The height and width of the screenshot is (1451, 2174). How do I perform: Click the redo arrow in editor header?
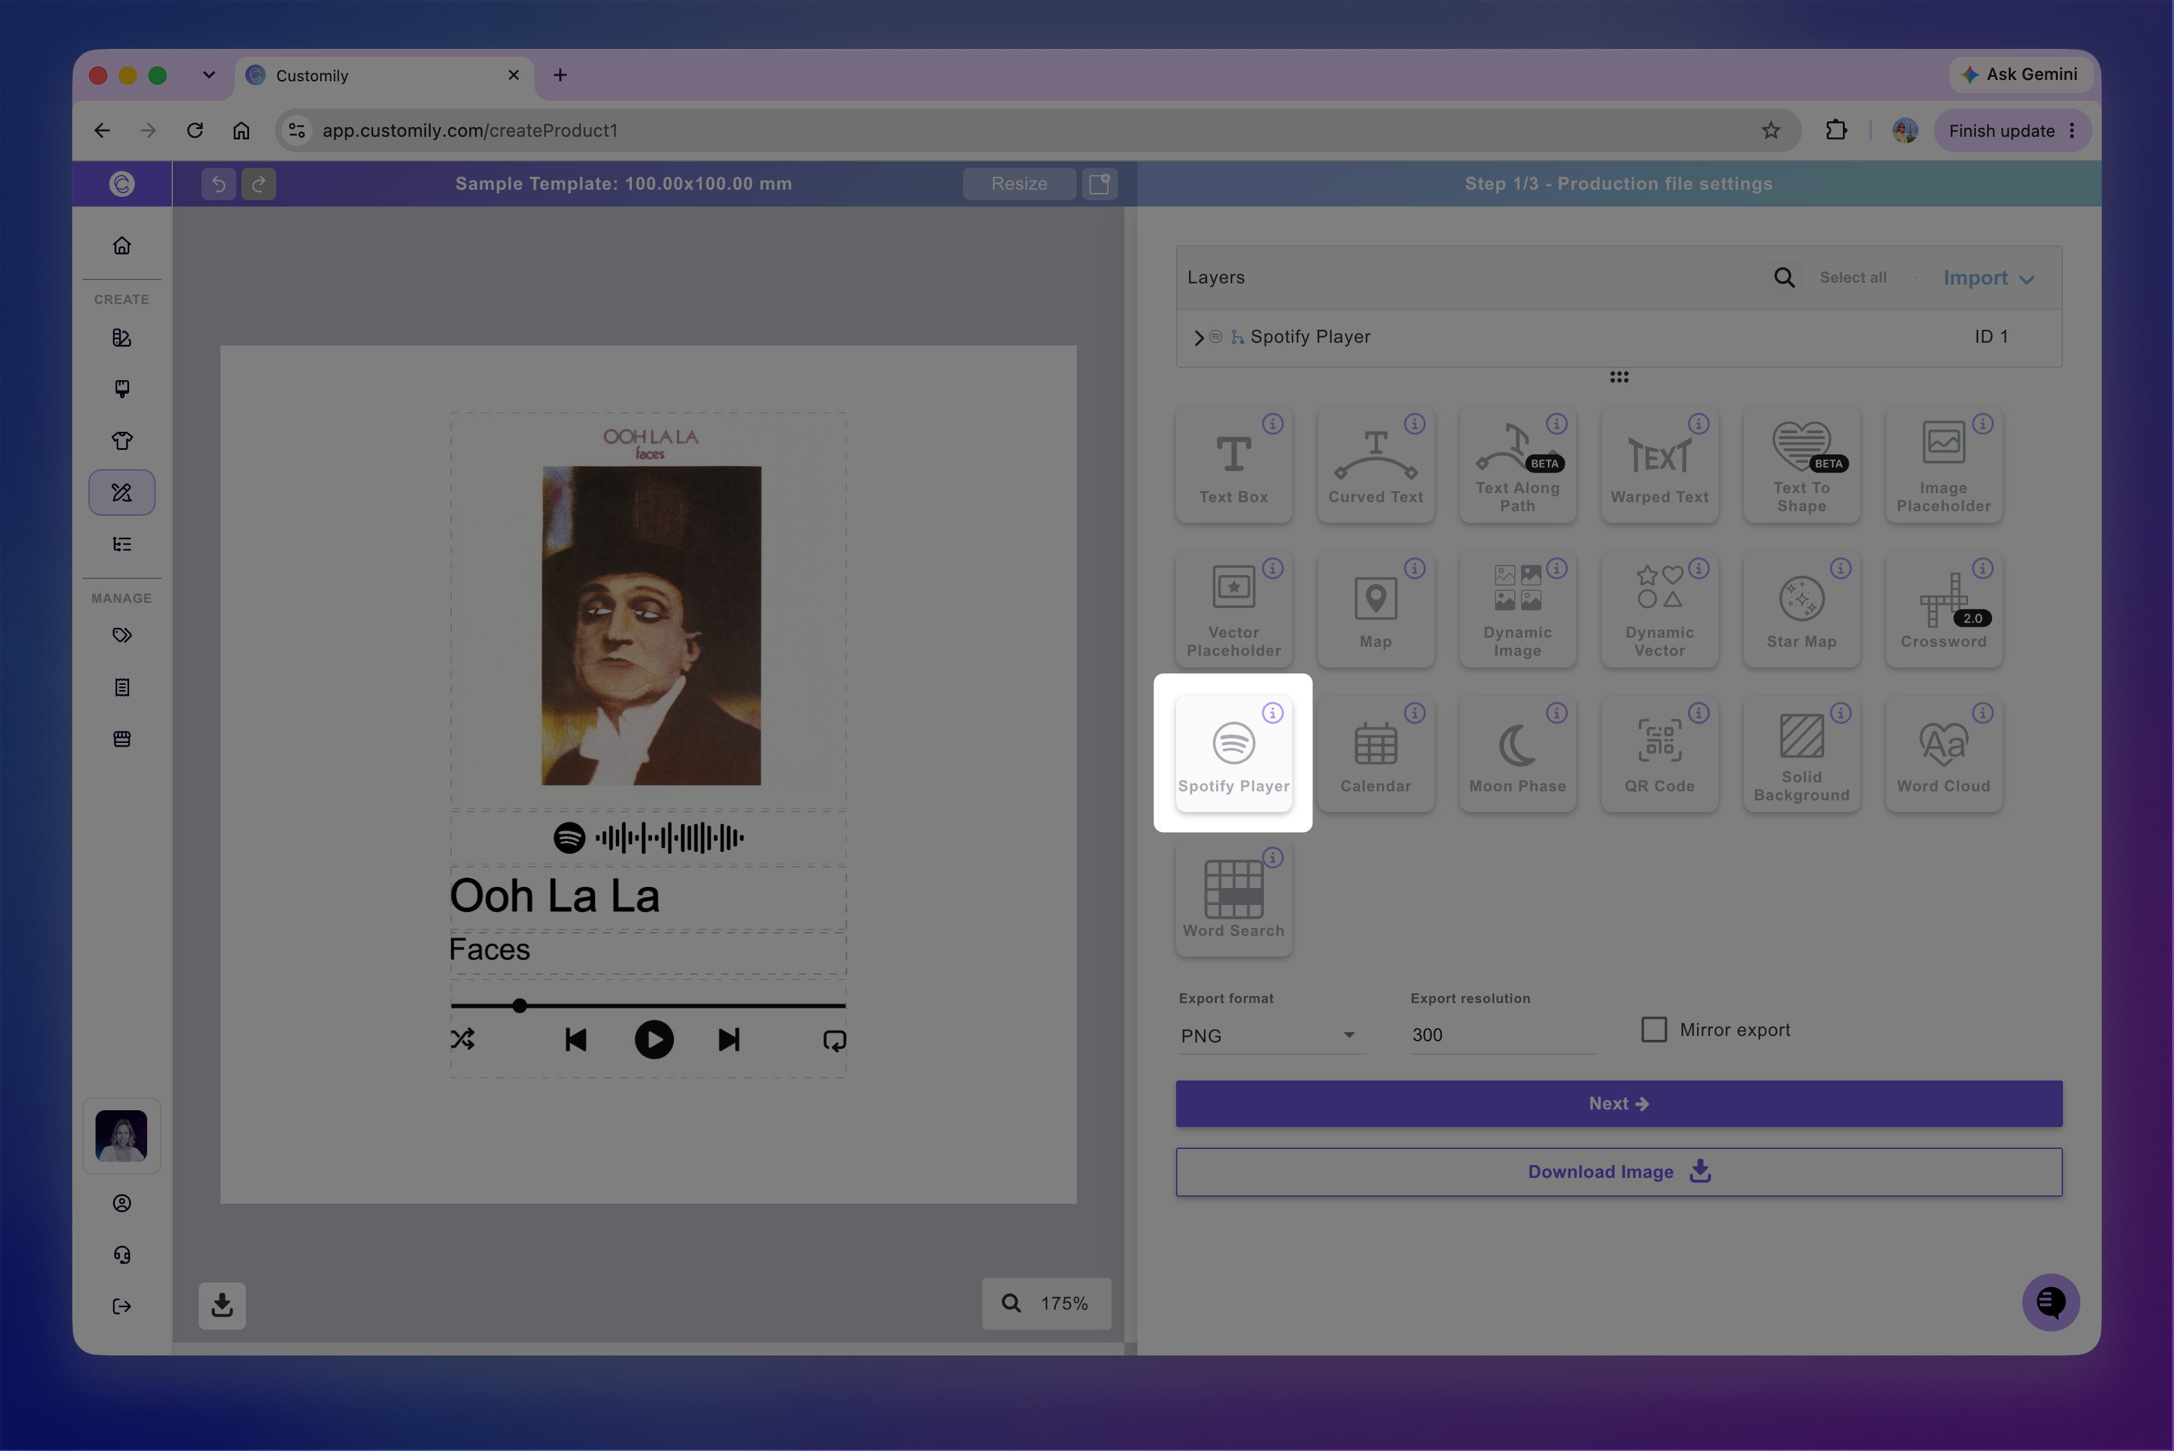point(259,183)
